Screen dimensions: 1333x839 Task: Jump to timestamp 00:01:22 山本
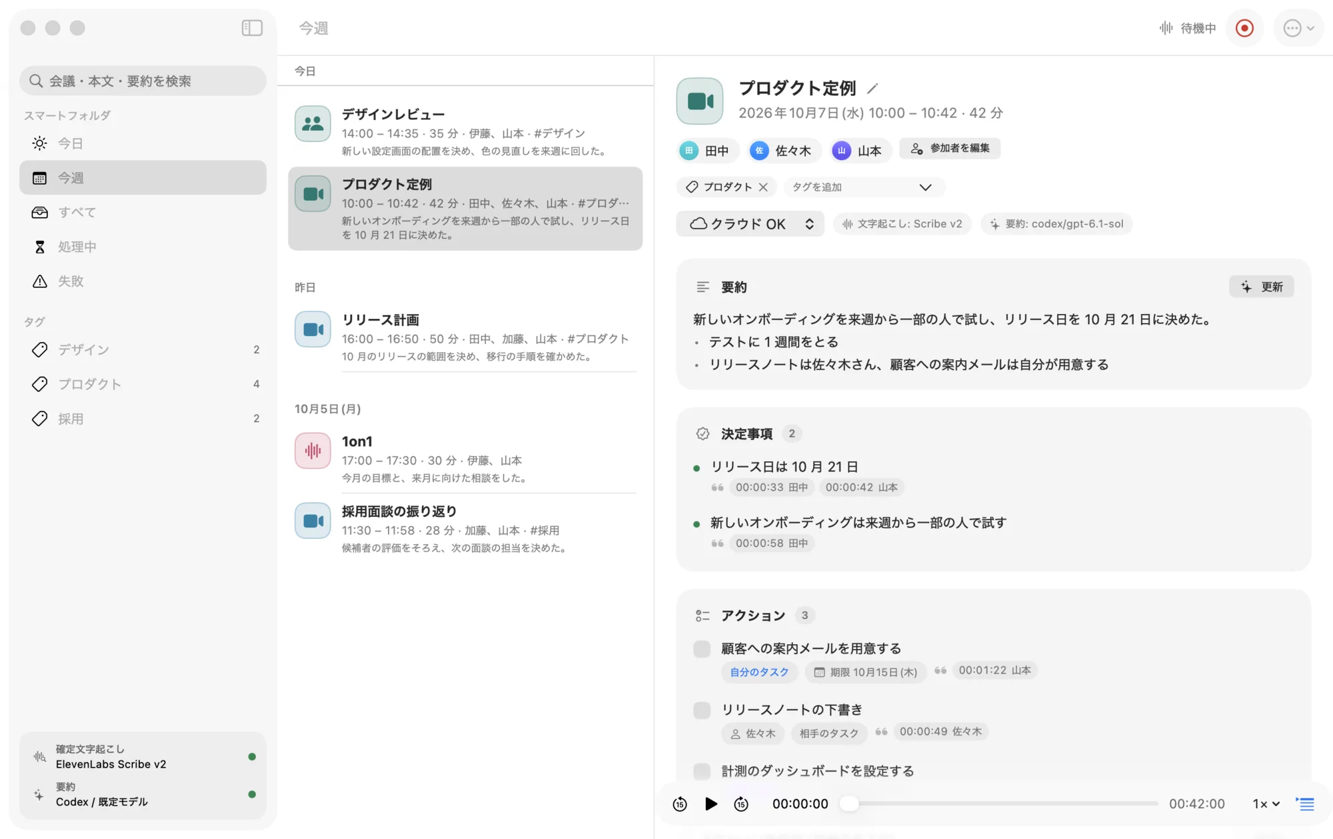click(x=994, y=670)
